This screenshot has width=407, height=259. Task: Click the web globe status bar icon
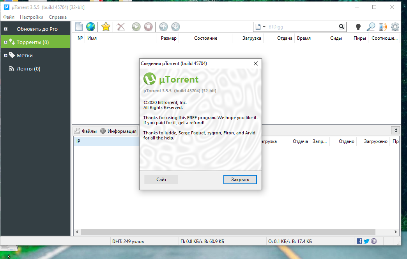374,241
